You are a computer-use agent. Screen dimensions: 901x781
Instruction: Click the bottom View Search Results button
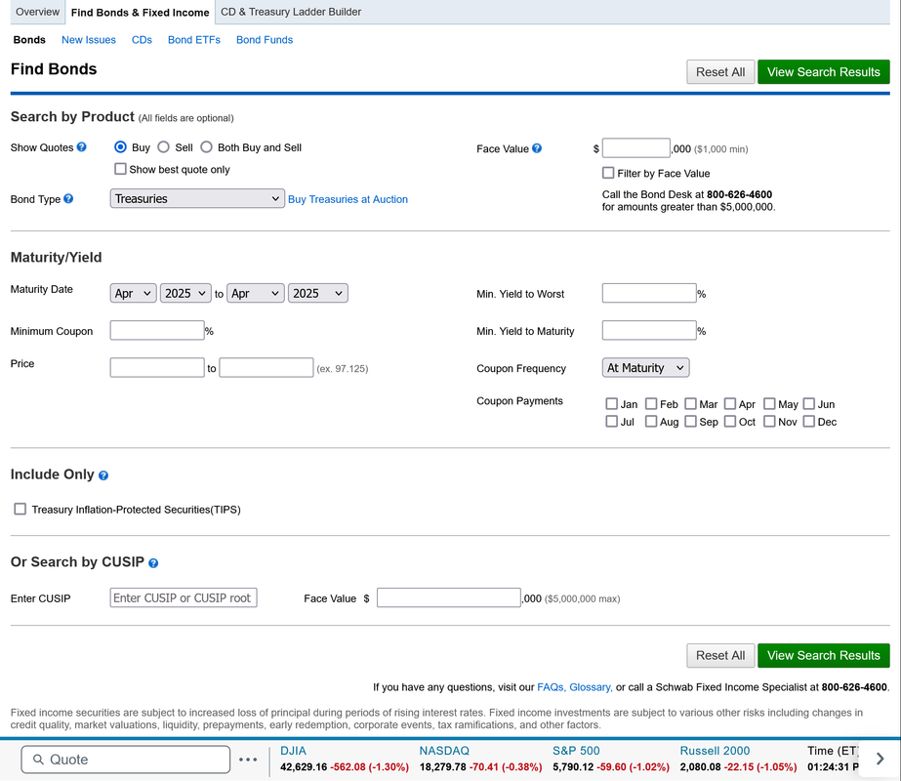coord(824,655)
